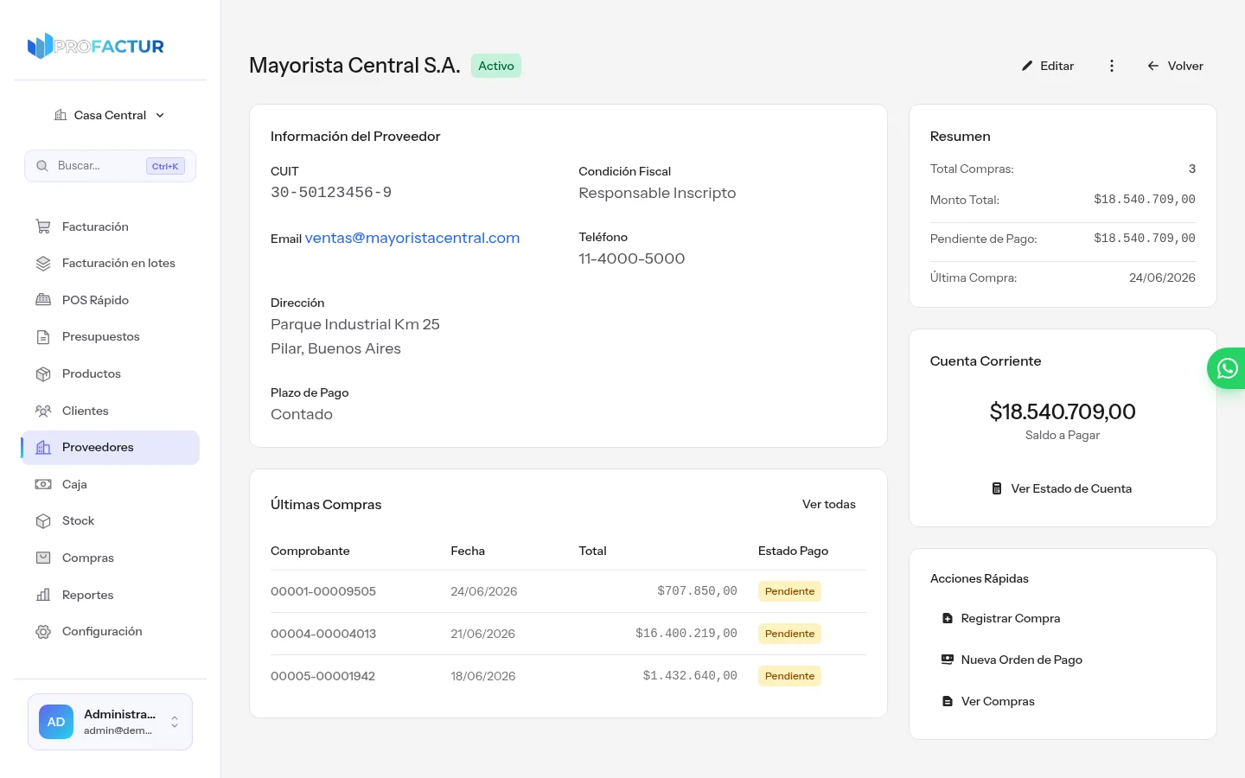Open the three-dot more options menu
This screenshot has width=1245, height=778.
1112,66
